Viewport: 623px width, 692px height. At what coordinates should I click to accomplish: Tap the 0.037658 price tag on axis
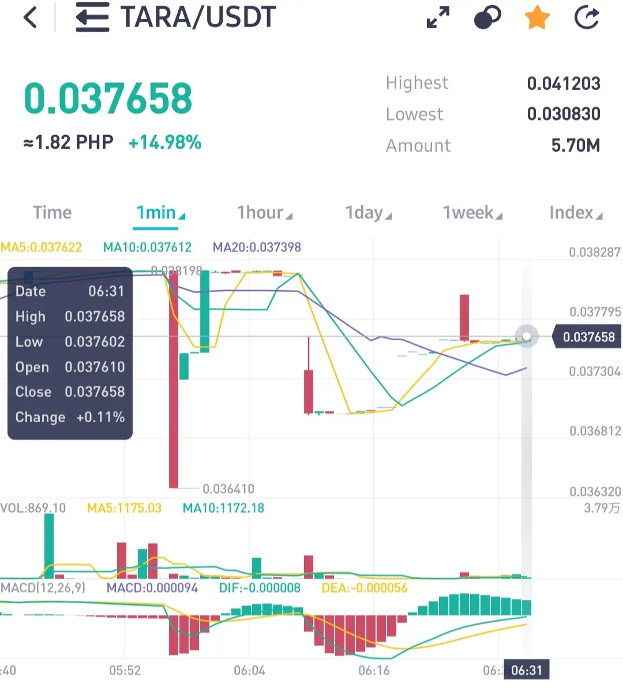[x=588, y=337]
